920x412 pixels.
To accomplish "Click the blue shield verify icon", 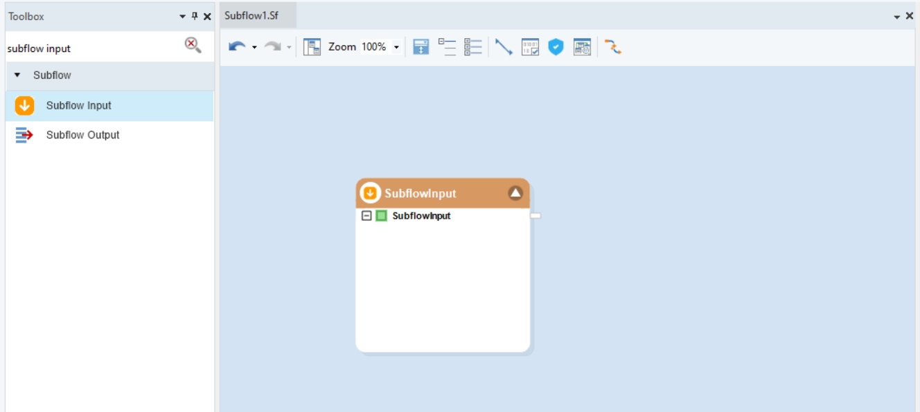I will pyautogui.click(x=556, y=46).
